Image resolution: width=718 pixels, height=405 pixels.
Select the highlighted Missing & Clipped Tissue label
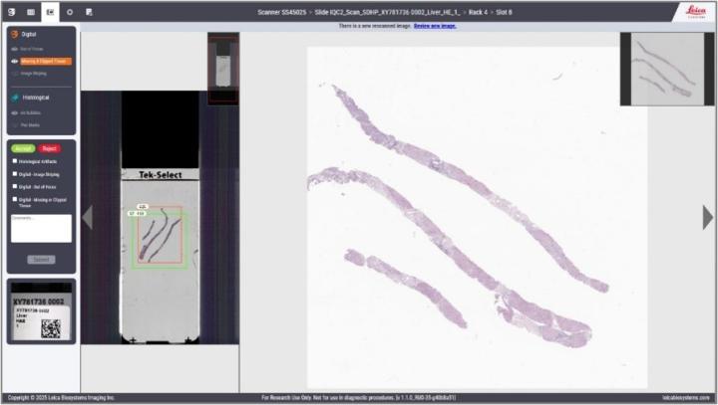click(46, 61)
